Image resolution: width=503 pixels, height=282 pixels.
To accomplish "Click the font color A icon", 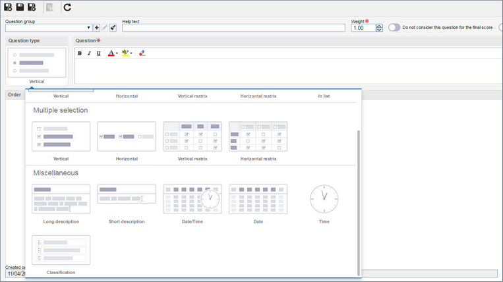I will 111,53.
